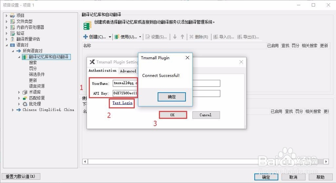336x183 pixels.
Task: Click the bottom 取消 button
Action: click(x=293, y=177)
